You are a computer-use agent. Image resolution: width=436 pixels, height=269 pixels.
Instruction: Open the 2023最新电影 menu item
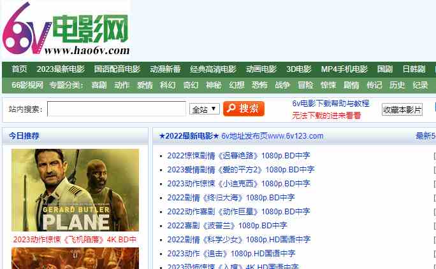pos(61,69)
